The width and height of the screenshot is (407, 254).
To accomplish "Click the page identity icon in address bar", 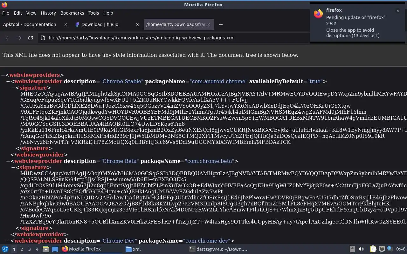I will pos(43,38).
